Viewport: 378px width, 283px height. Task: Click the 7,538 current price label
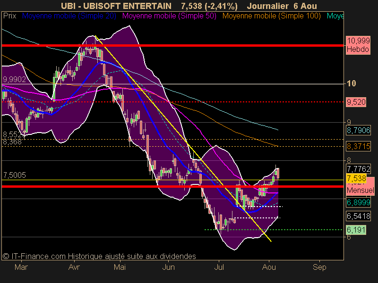tap(356, 179)
